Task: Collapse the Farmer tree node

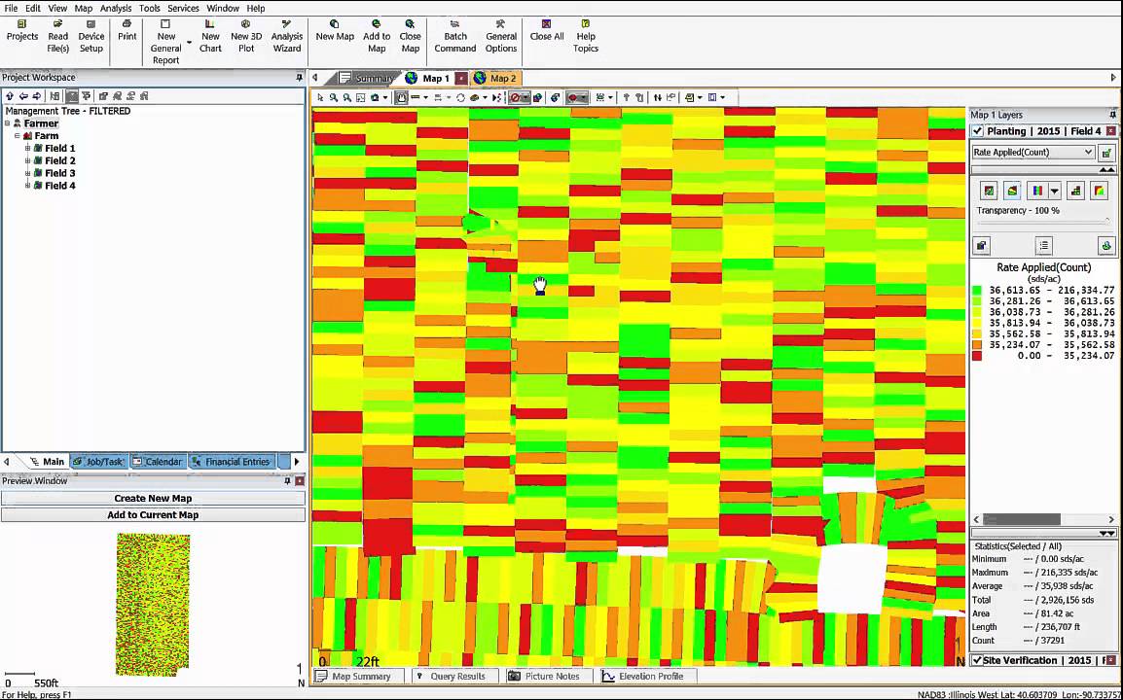Action: tap(7, 123)
